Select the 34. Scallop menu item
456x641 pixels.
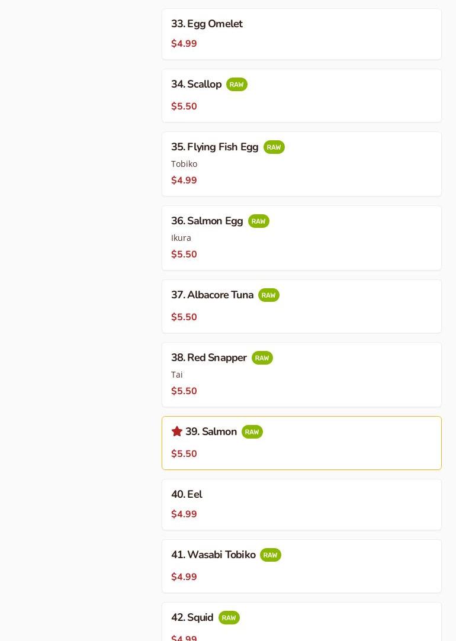click(196, 85)
